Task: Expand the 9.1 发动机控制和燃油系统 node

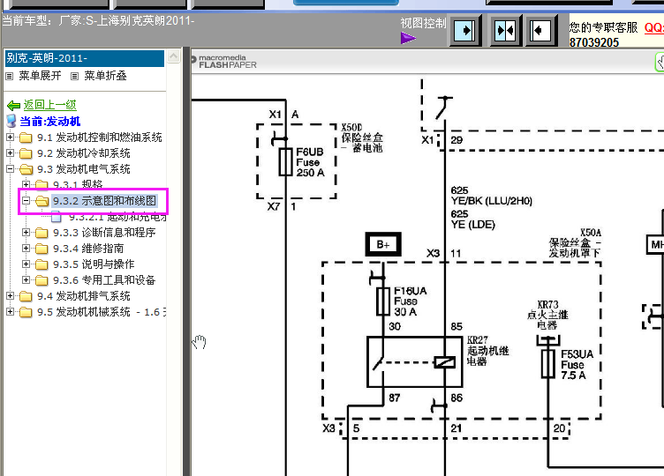Action: [11, 137]
